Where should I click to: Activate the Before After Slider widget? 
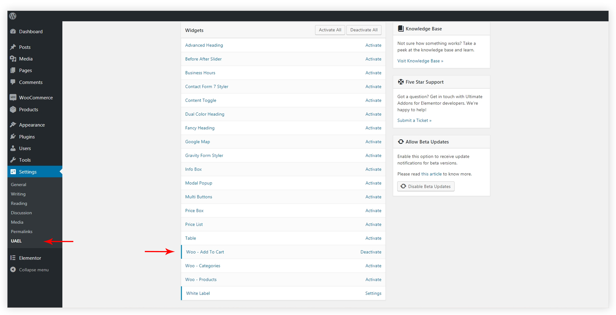tap(373, 59)
